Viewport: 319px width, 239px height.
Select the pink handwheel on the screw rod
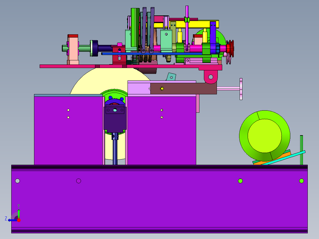[x=241, y=89]
